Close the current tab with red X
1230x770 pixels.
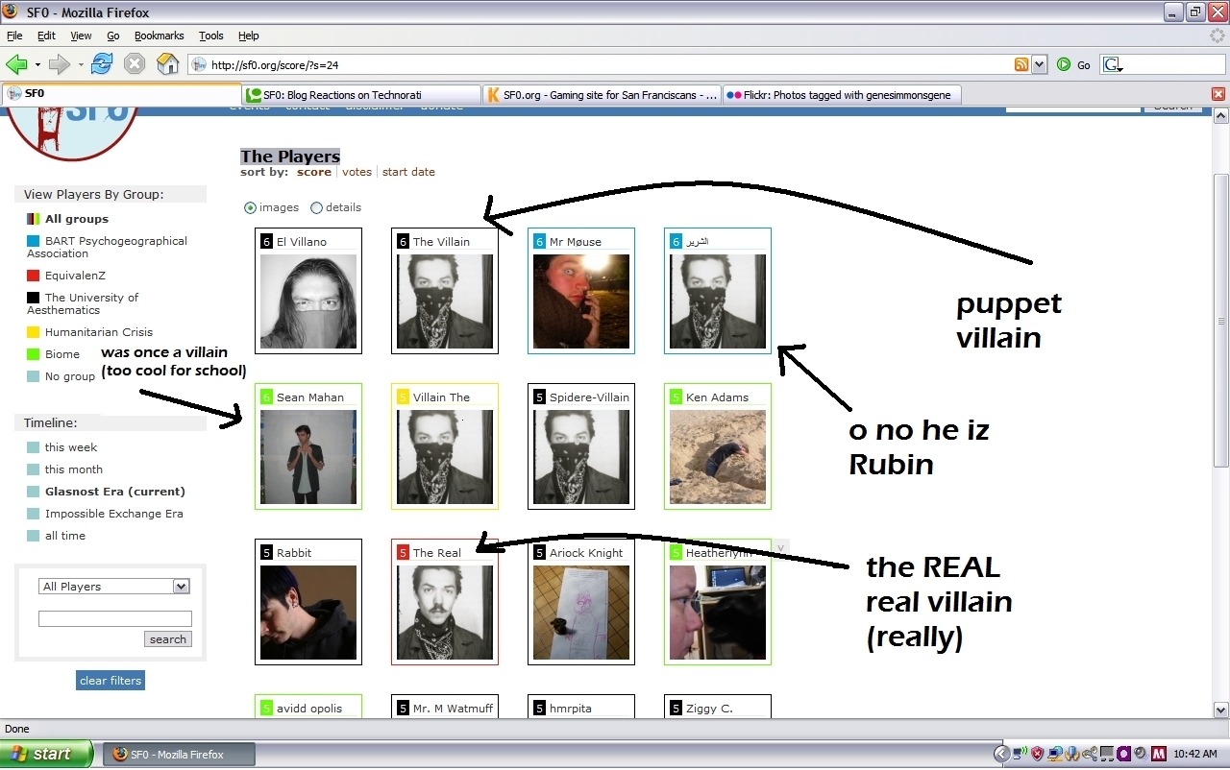[1218, 94]
